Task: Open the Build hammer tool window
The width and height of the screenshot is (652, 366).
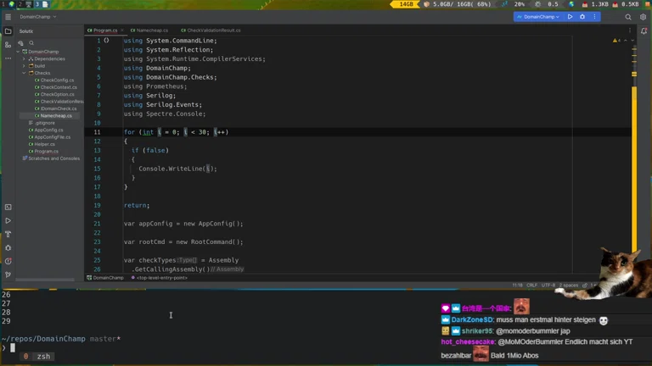Action: pyautogui.click(x=8, y=234)
